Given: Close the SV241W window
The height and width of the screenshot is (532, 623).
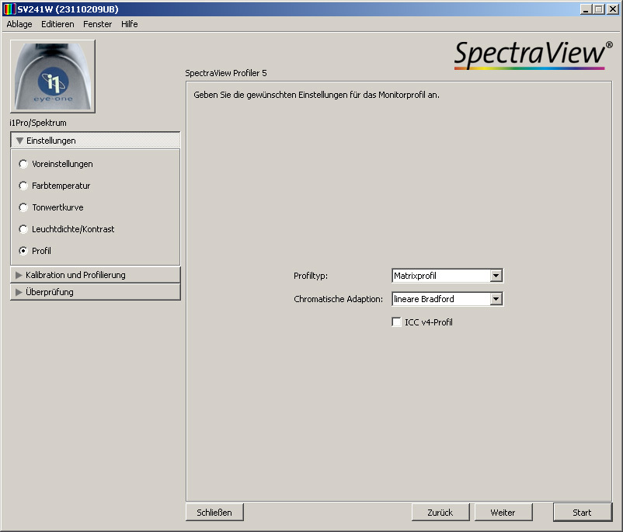Looking at the screenshot, I should click(612, 9).
